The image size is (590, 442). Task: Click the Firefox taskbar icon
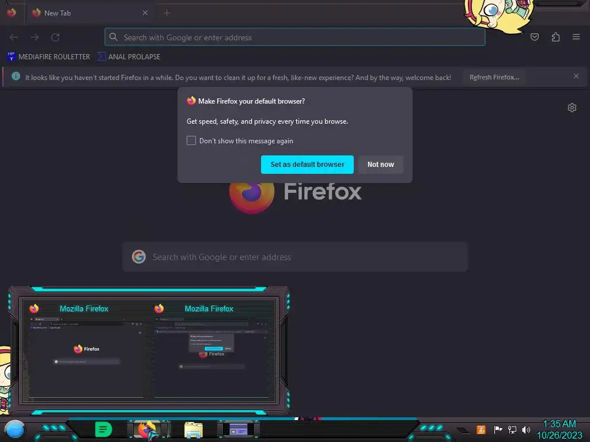(148, 429)
